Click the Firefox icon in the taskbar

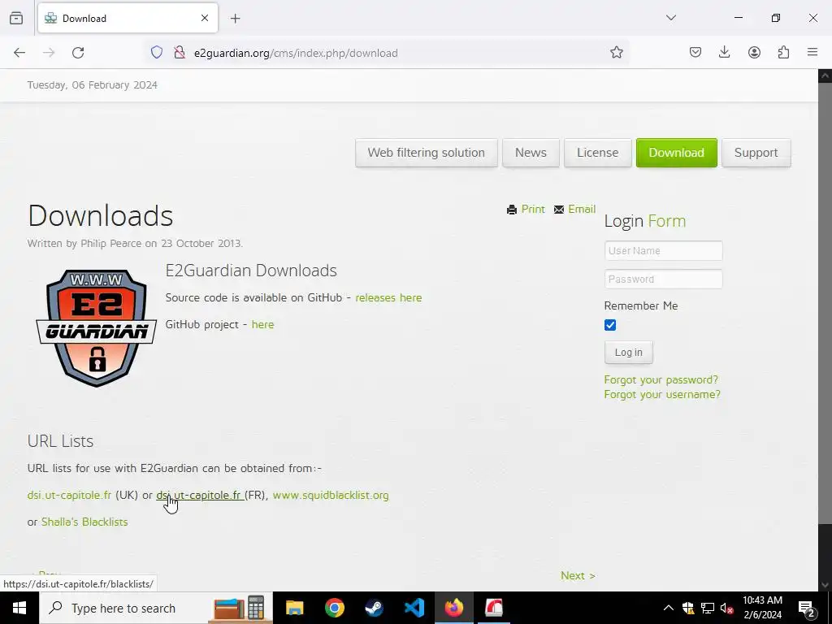[453, 608]
